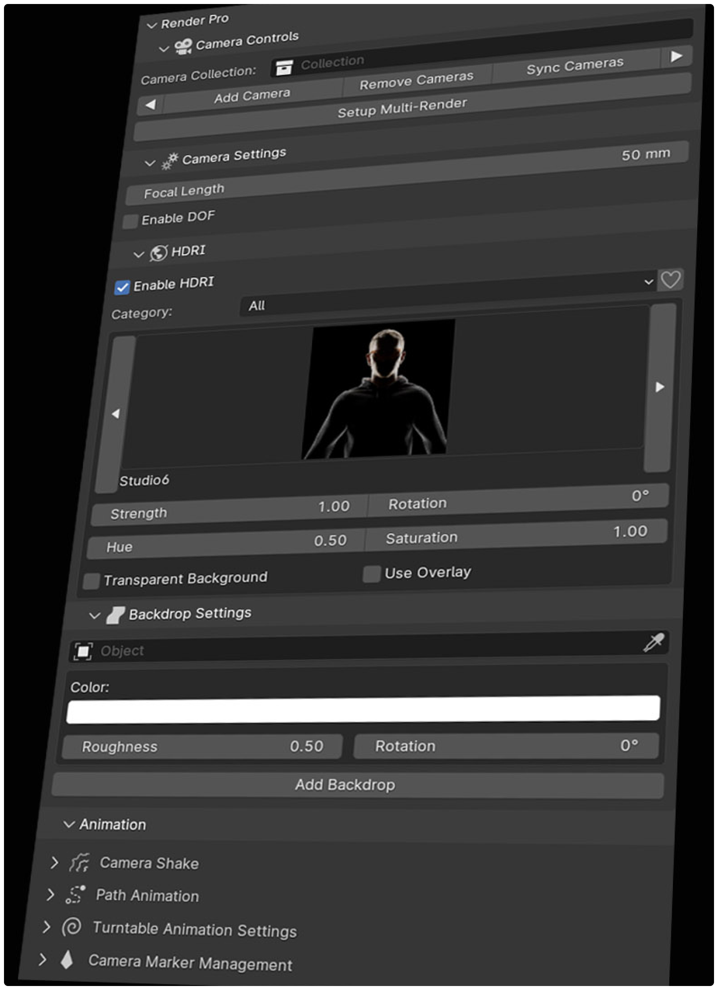Show next HDRI thumbnail arrow
This screenshot has width=718, height=990.
[x=659, y=387]
